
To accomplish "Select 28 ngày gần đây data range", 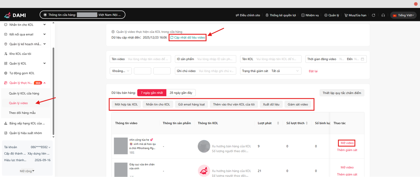I will (181, 93).
